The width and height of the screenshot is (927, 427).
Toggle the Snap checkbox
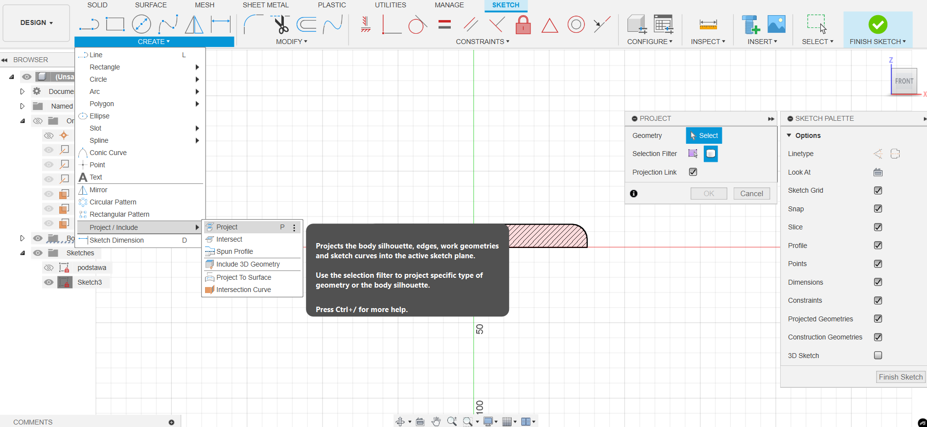(878, 208)
